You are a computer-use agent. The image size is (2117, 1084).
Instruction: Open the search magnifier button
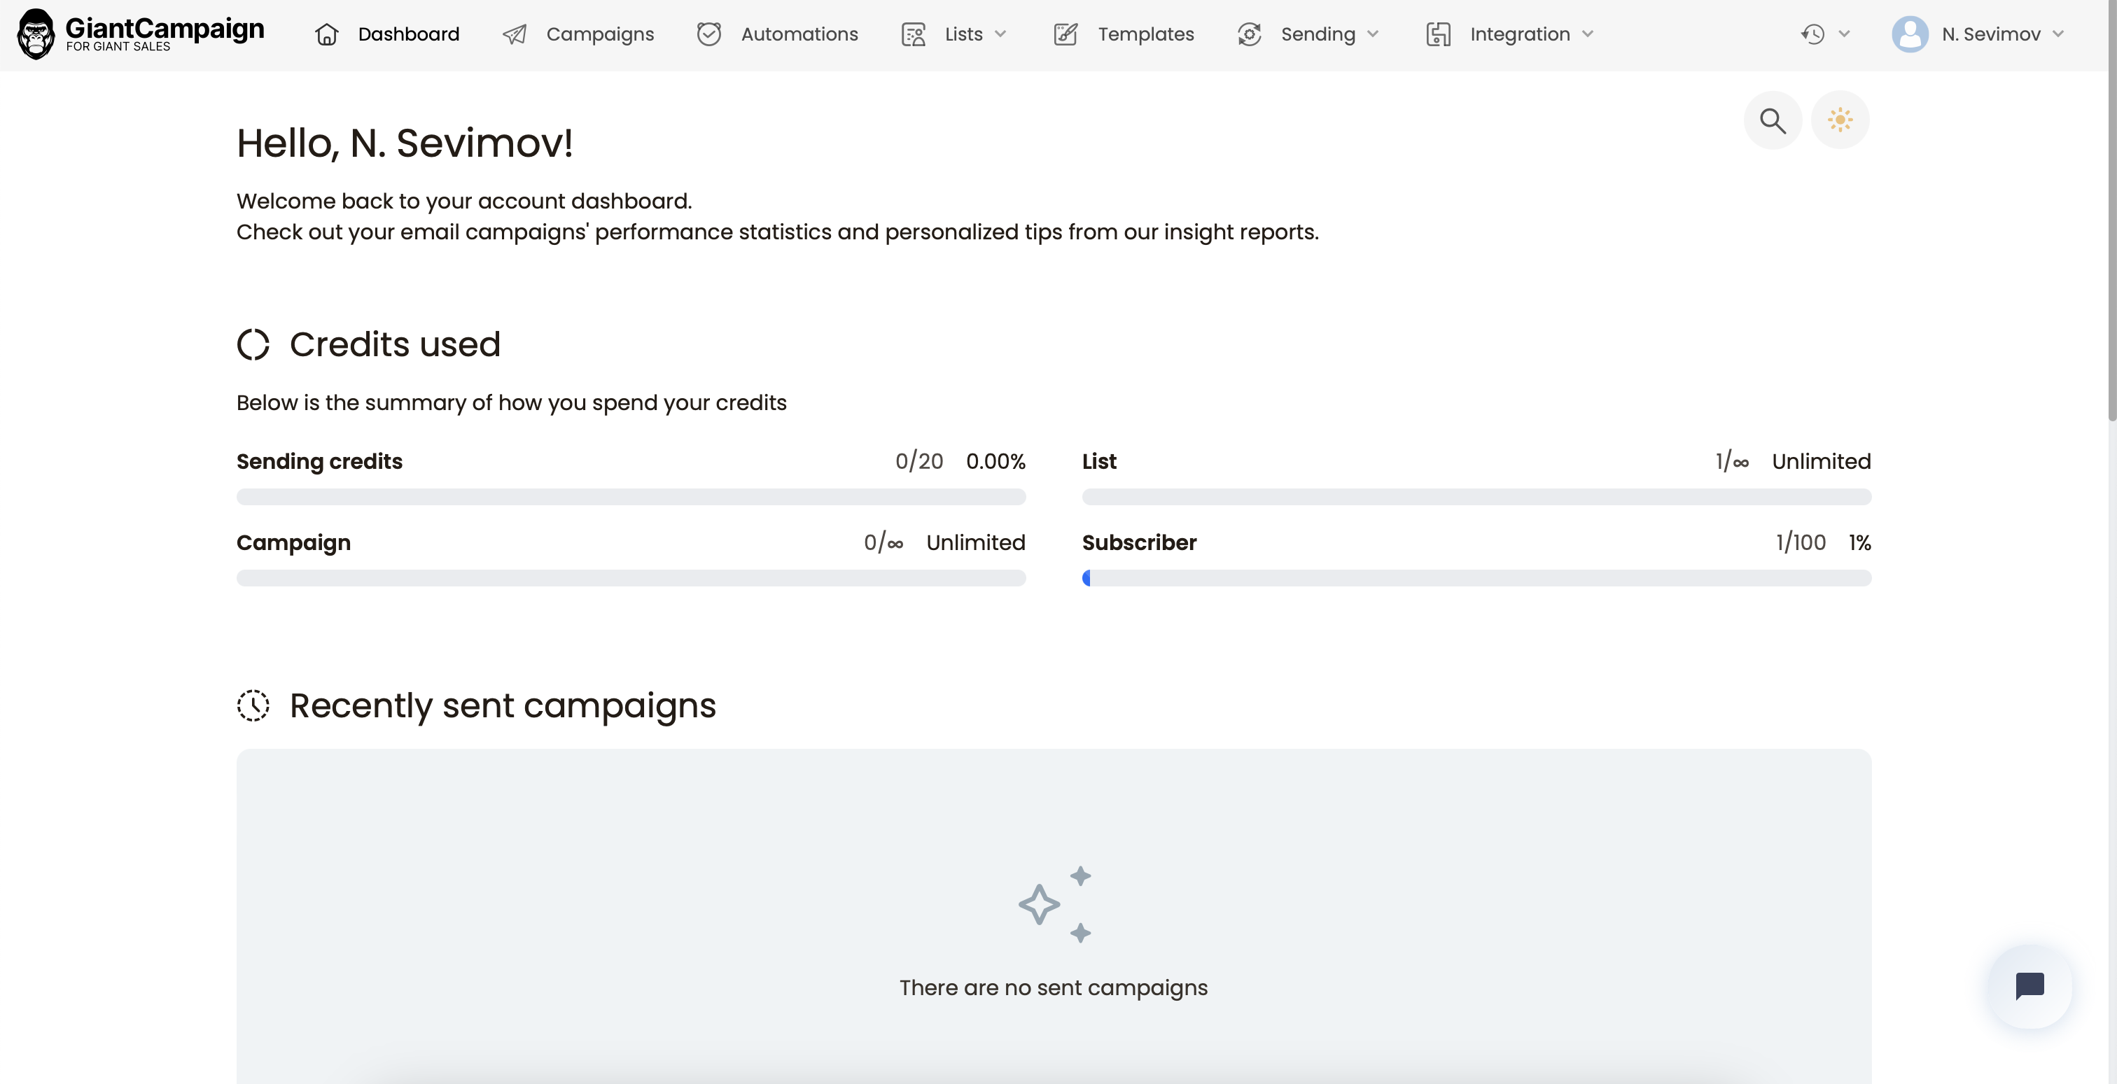[1773, 121]
